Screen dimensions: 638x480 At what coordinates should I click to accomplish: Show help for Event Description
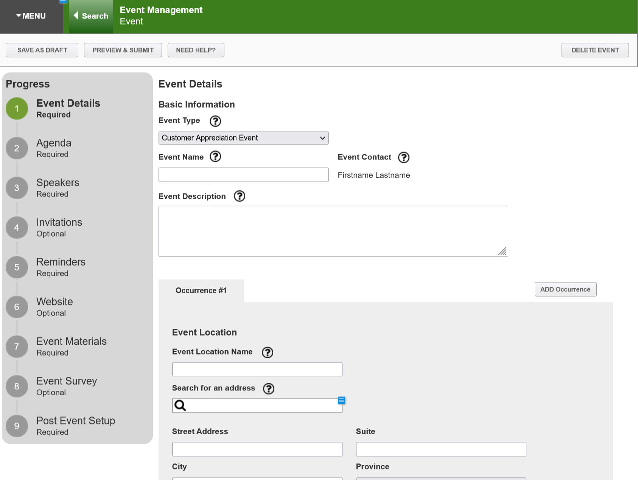[x=239, y=196]
